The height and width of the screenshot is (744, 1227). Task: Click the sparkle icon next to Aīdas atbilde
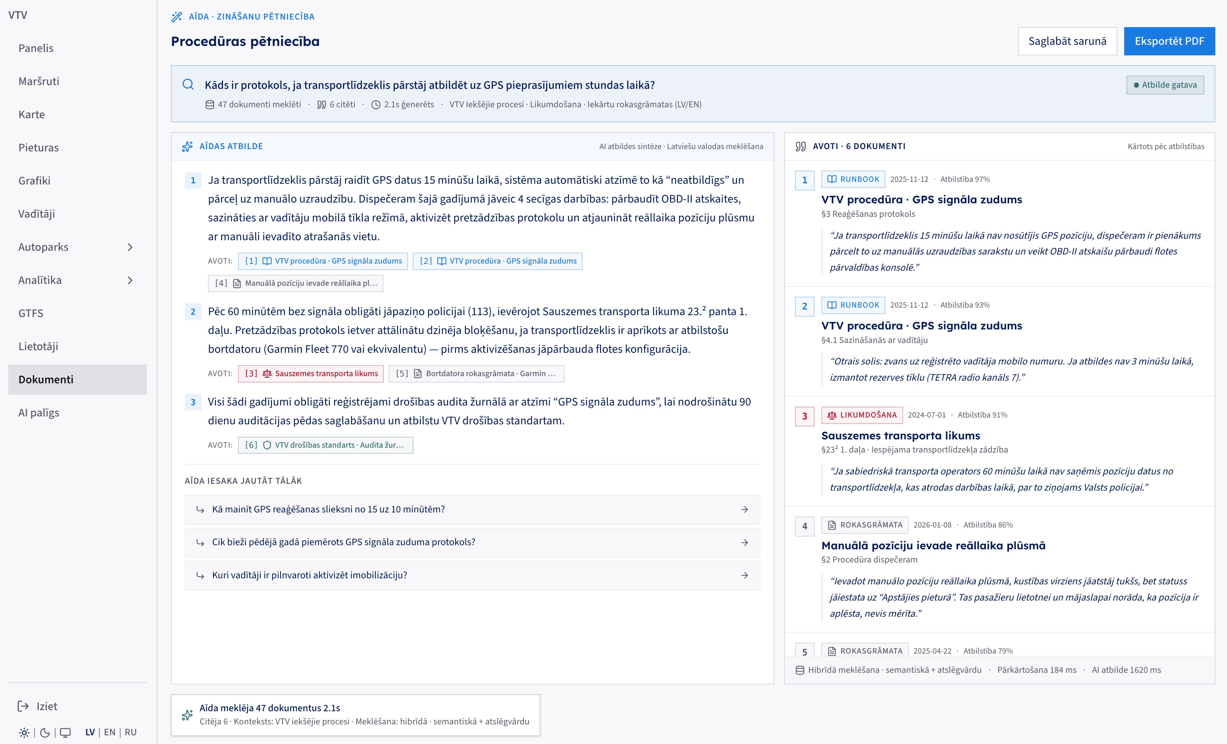point(187,146)
